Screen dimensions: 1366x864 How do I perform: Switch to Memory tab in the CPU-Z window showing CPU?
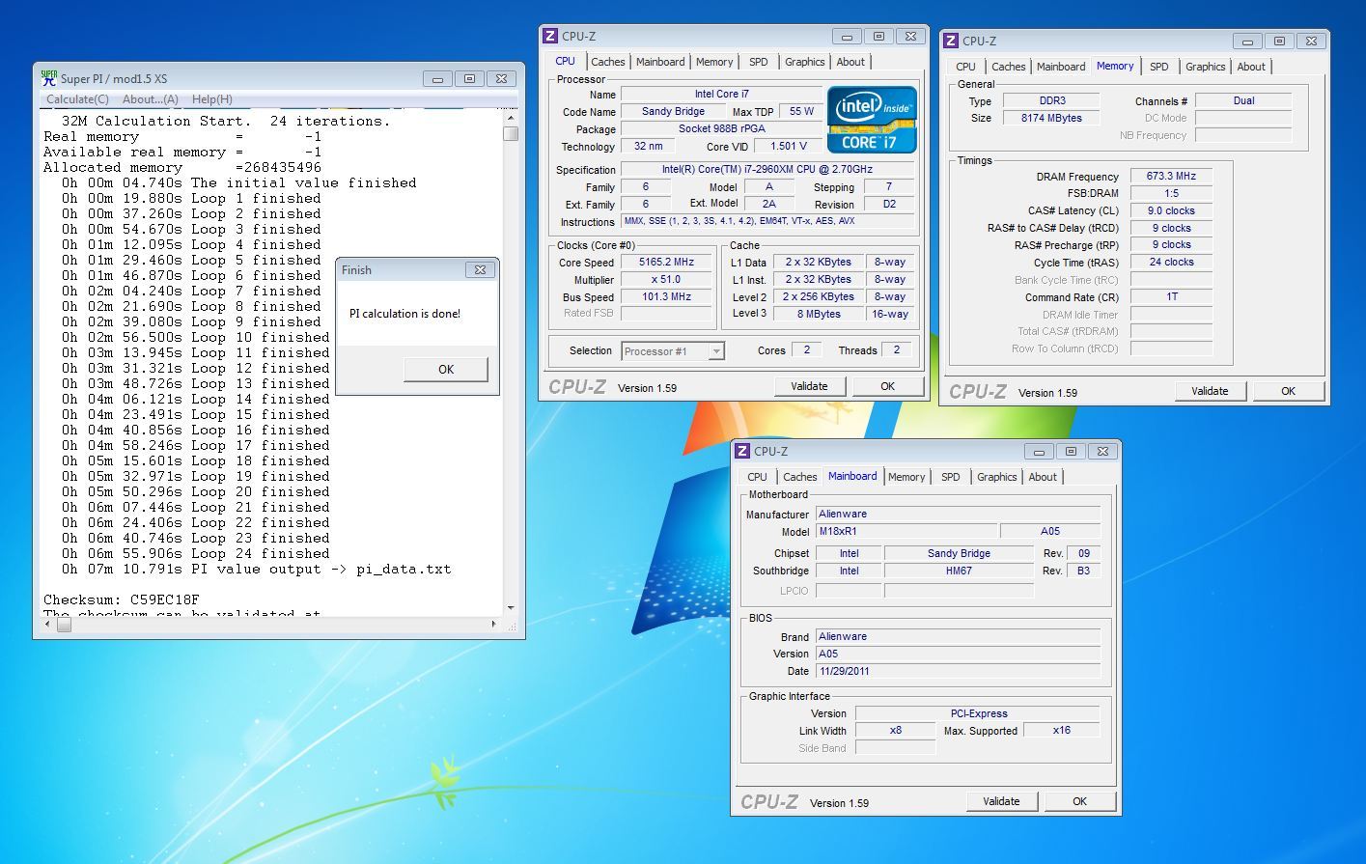point(714,62)
